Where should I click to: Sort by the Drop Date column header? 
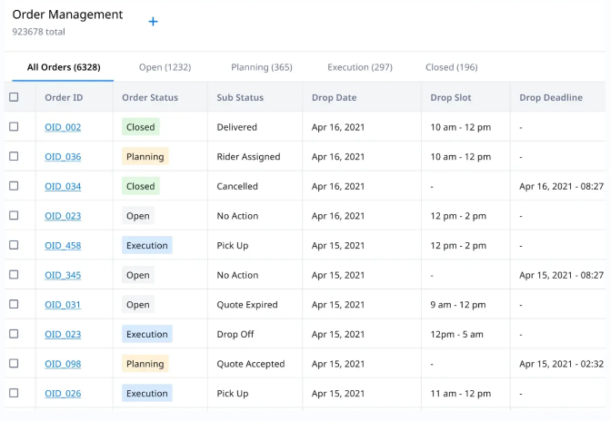[x=334, y=97]
